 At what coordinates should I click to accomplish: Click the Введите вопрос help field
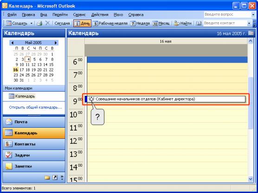pyautogui.click(x=227, y=14)
